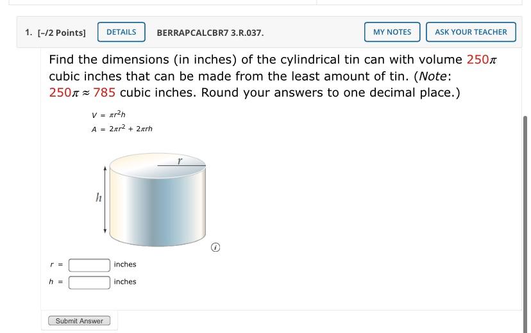The image size is (531, 333).
Task: Click the points label [-/2 Points]
Action: 62,33
